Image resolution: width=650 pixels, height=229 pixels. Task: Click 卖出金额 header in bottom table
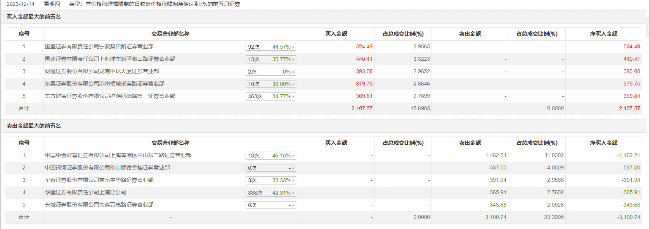[470, 143]
